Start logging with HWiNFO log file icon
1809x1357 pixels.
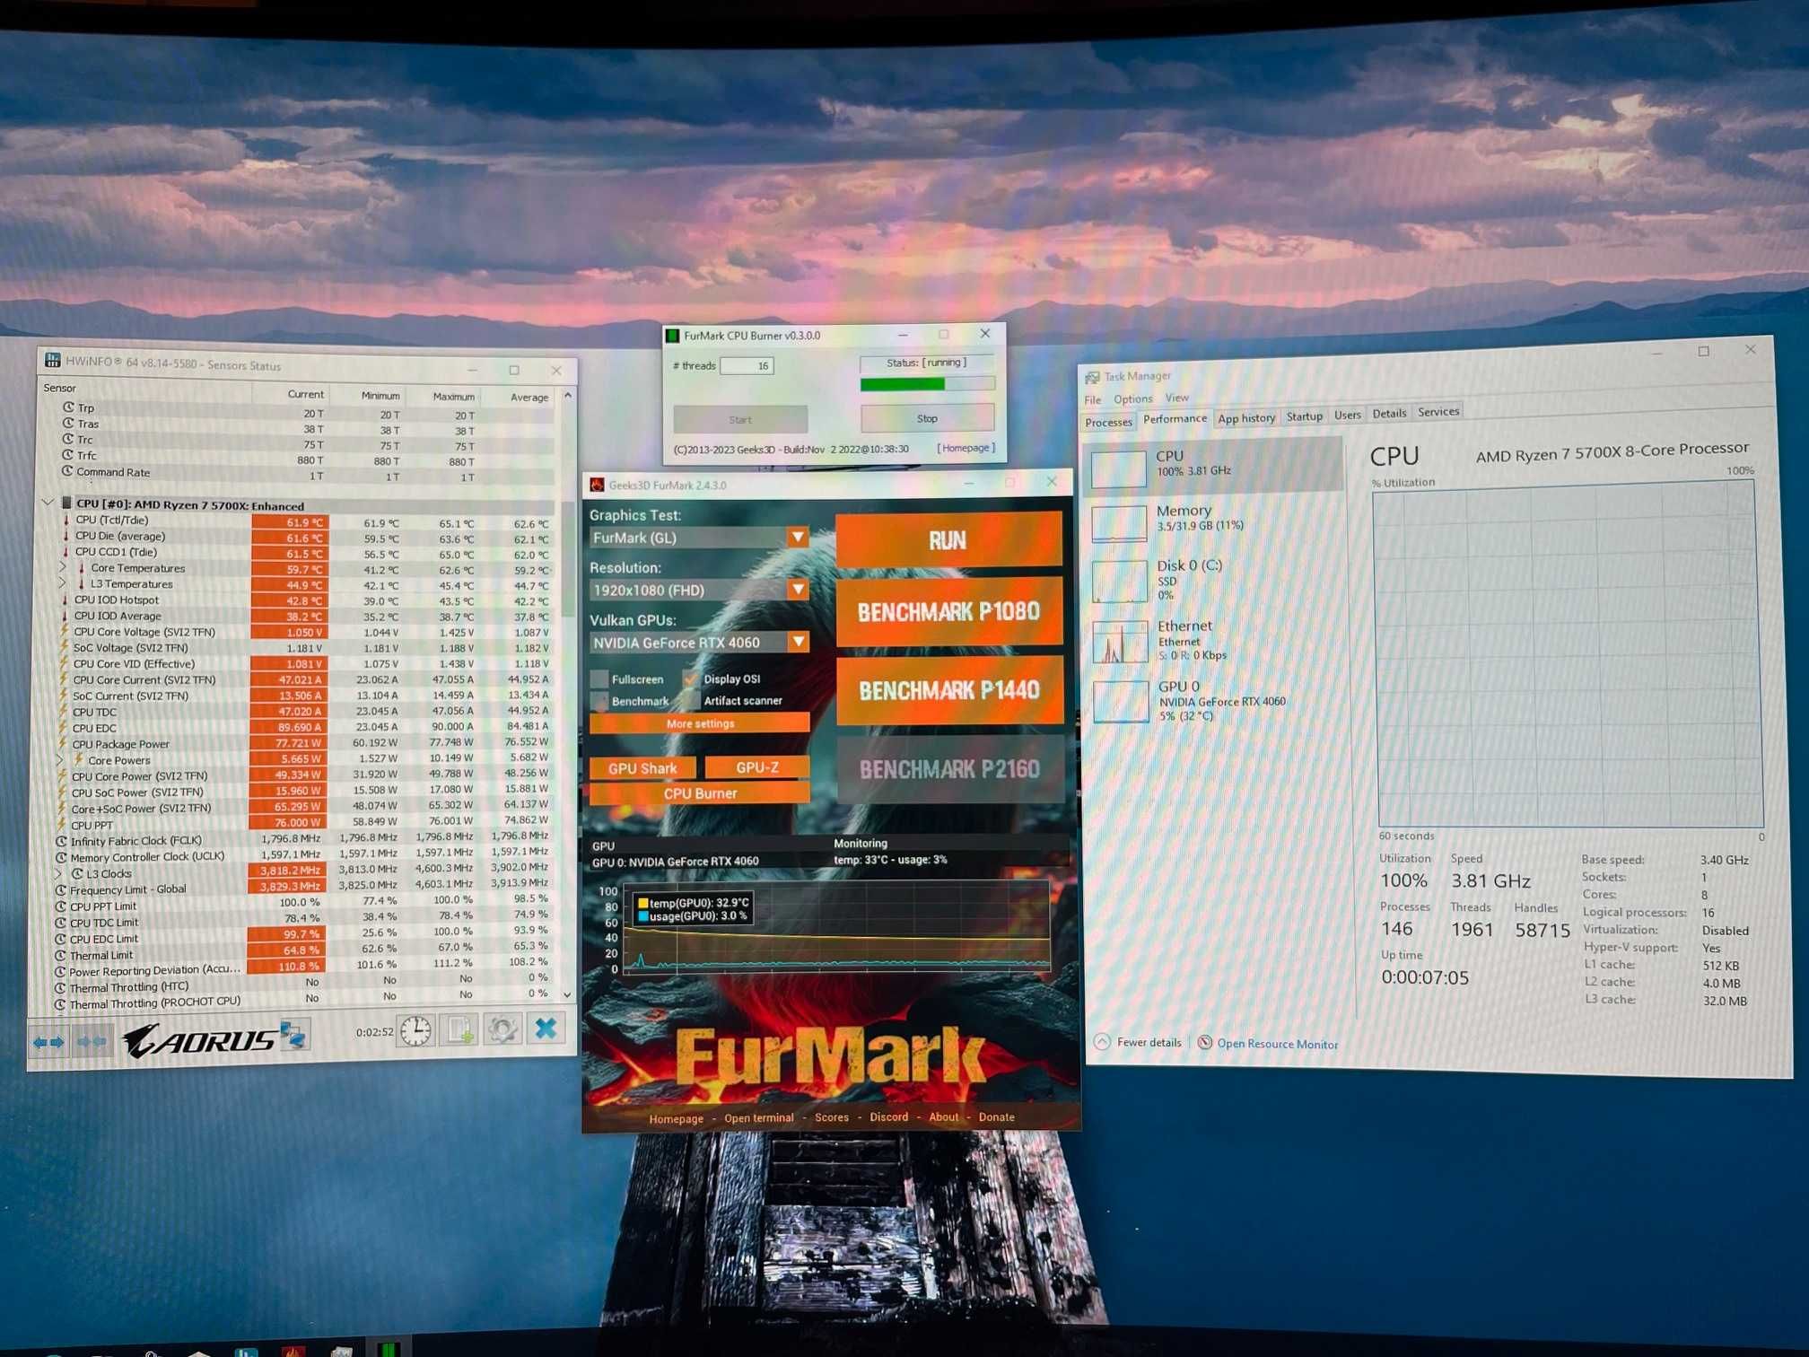click(459, 1030)
